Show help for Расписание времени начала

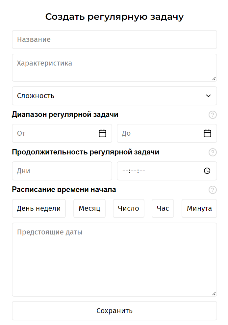point(213,190)
